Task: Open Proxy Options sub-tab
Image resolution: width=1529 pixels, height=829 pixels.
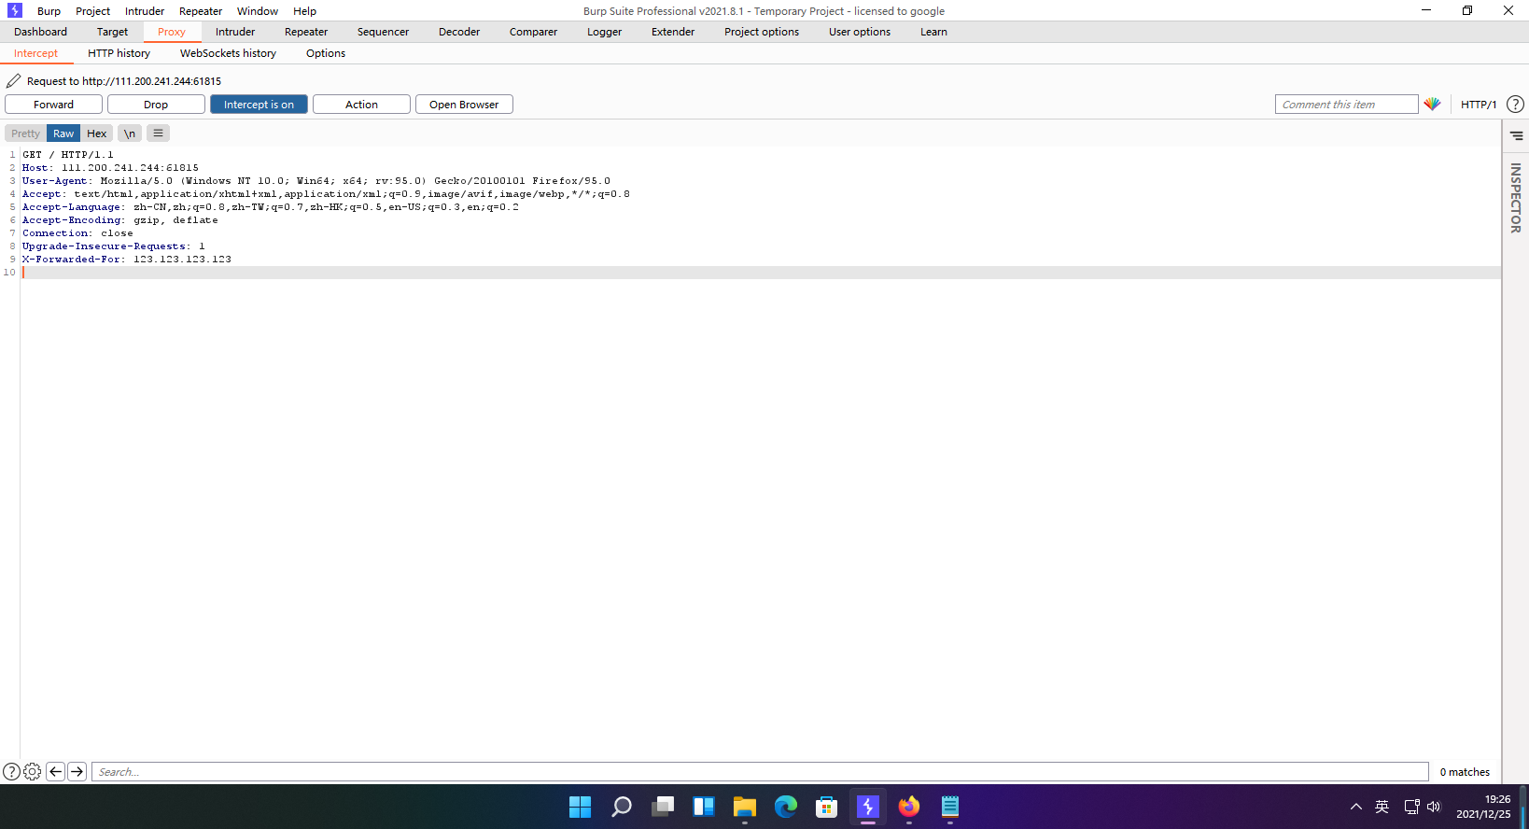Action: coord(326,53)
